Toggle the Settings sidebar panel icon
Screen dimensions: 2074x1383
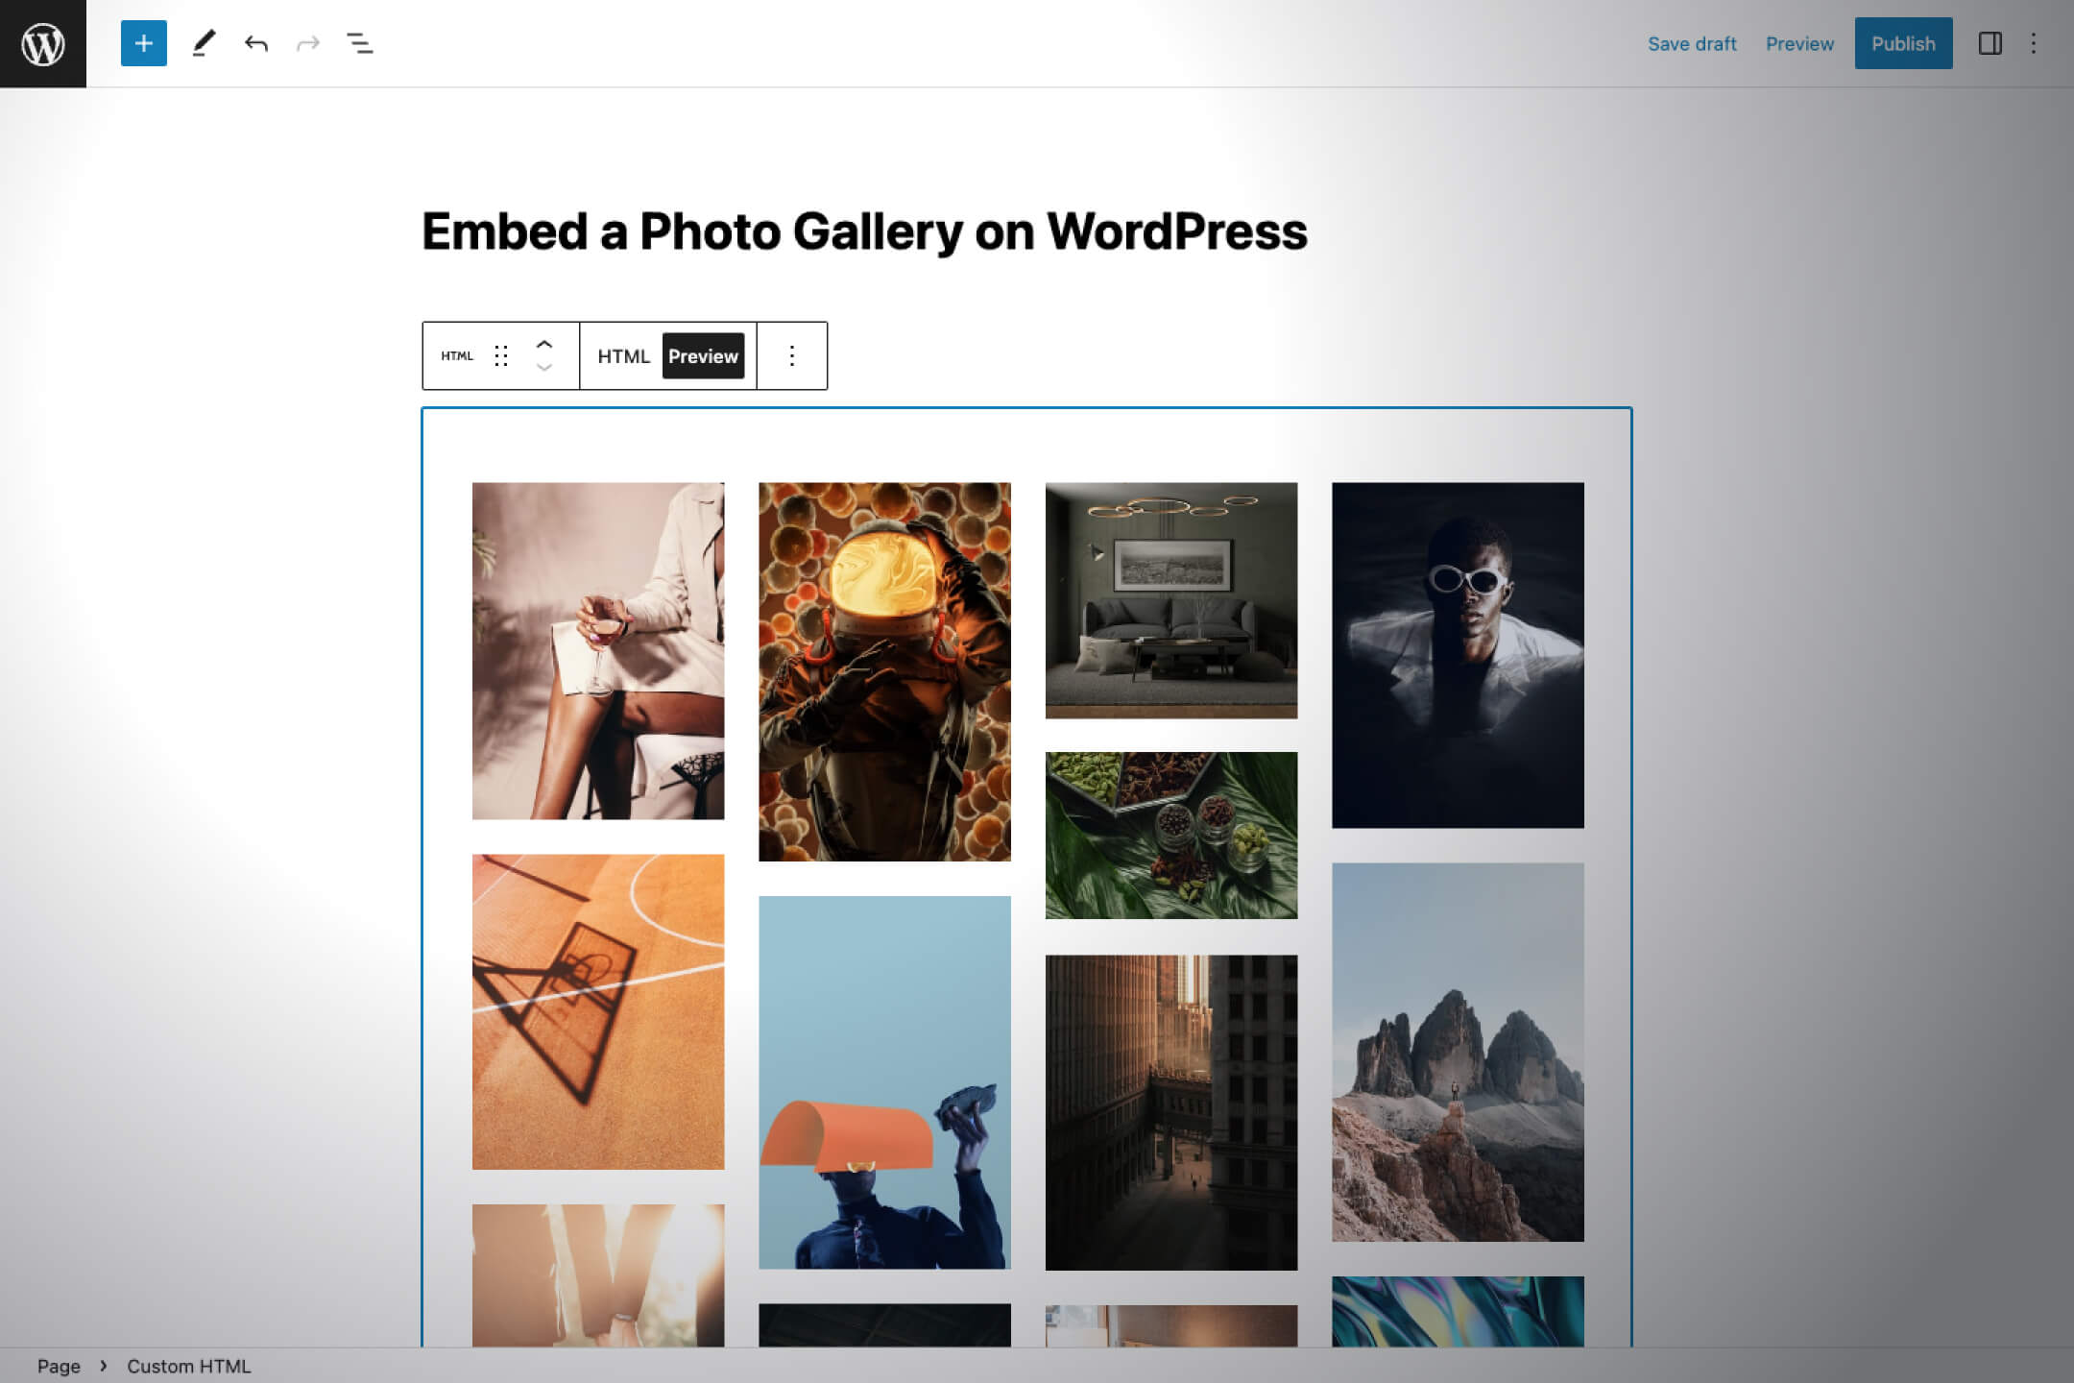click(1990, 43)
